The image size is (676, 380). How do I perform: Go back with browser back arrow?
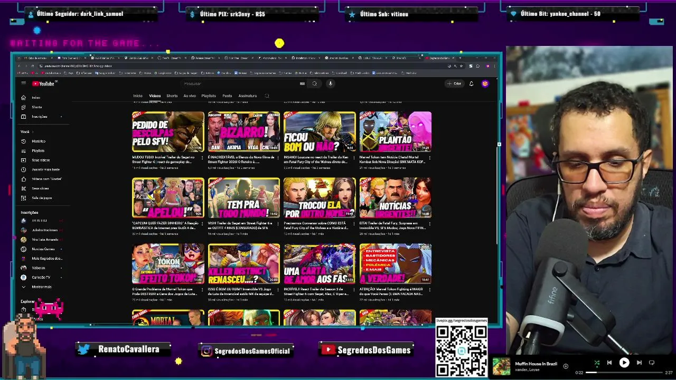[19, 66]
